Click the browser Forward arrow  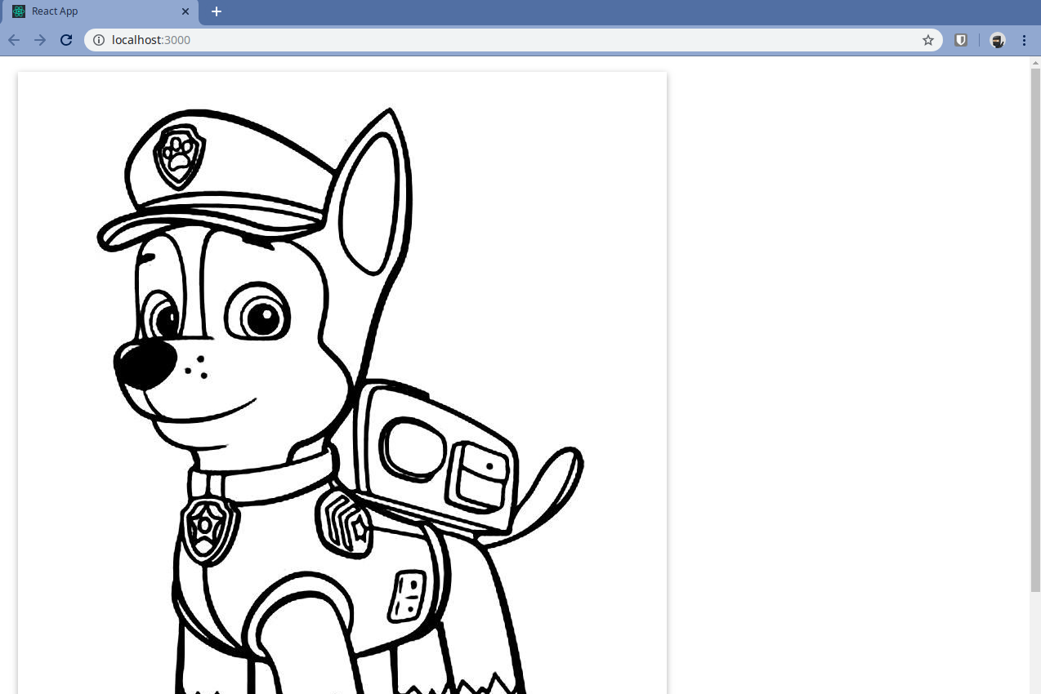(x=40, y=40)
